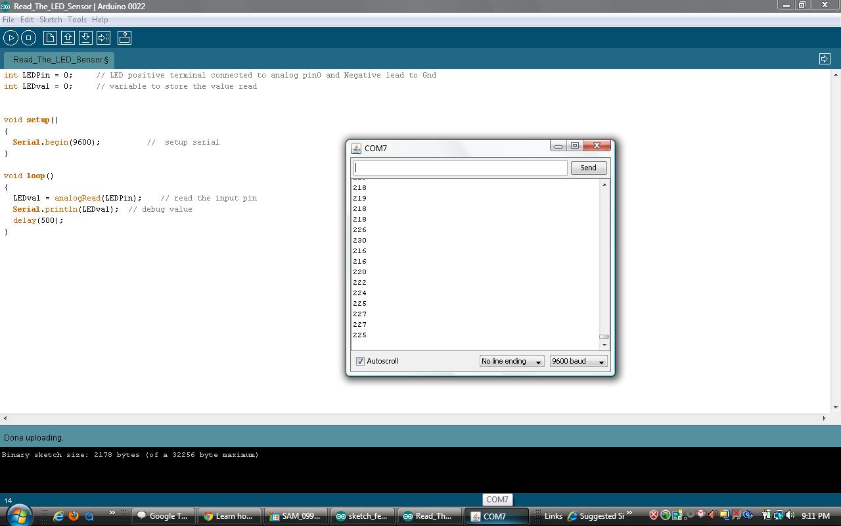Click the tab menu arrow icon at right
Image resolution: width=841 pixels, height=526 pixels.
pos(825,59)
